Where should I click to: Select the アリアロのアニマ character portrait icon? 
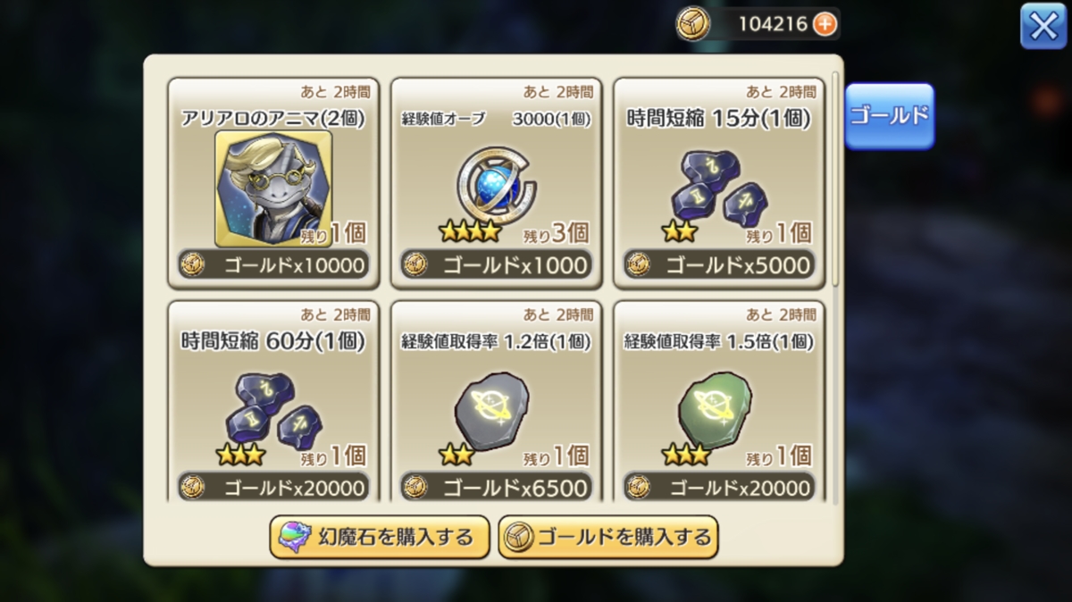coord(273,188)
